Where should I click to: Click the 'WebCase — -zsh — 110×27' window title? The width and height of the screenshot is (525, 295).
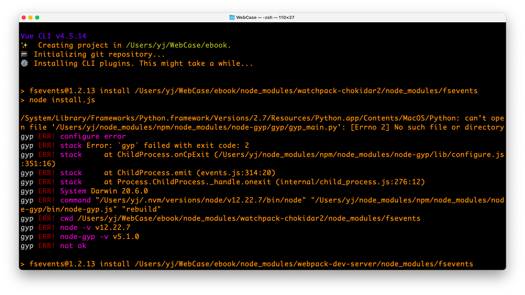(x=265, y=18)
